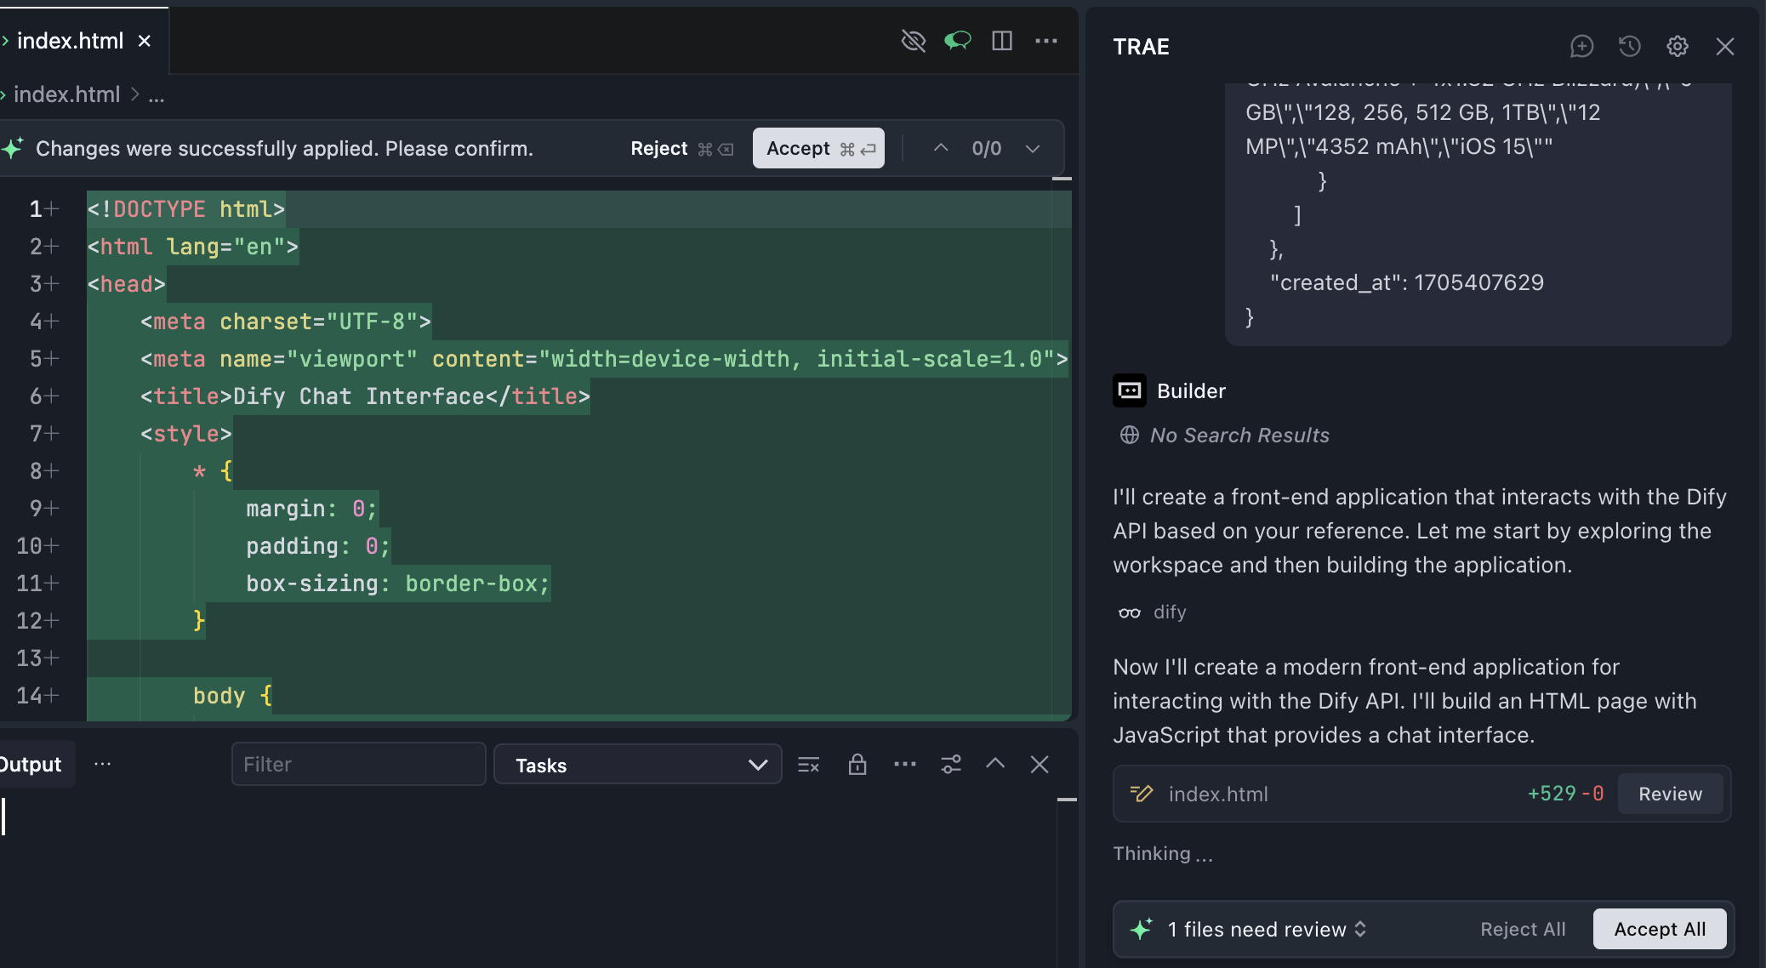Viewport: 1766px width, 968px height.
Task: Start a new chat in TRAE panel
Action: [1581, 46]
